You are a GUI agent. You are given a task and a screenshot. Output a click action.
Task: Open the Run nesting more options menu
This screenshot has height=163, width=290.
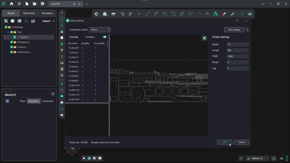click(247, 30)
